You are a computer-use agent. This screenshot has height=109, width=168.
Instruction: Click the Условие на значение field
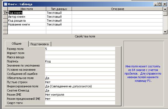point(80,70)
